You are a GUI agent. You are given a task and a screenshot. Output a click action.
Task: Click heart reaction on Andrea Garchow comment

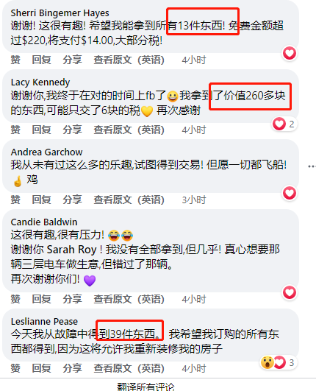(290, 193)
